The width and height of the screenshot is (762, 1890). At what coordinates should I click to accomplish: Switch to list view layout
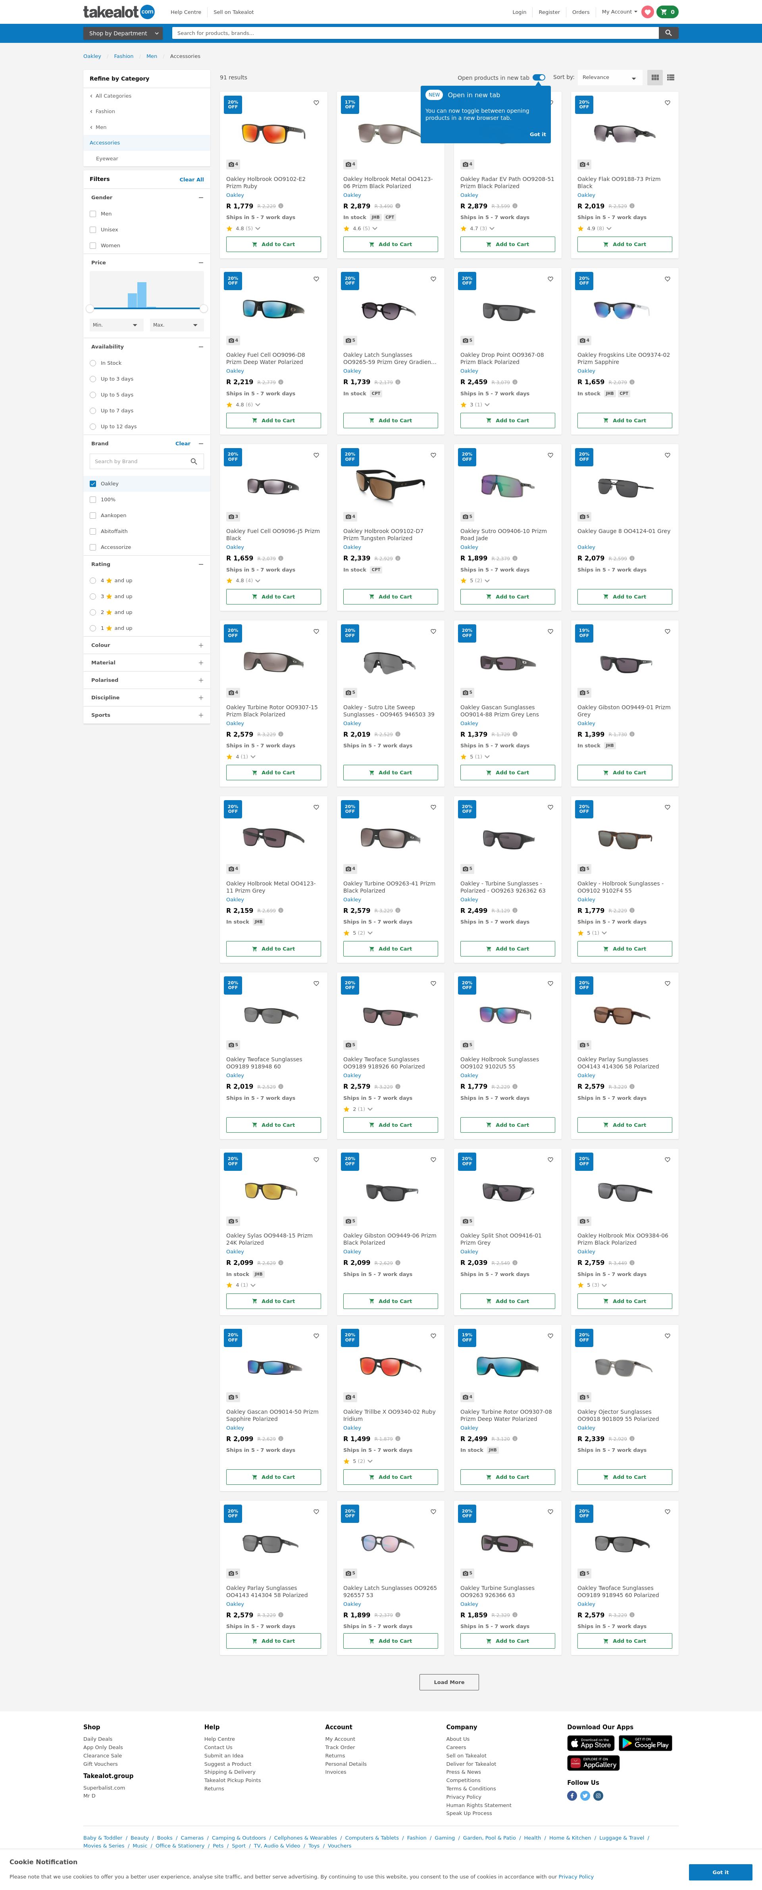670,77
